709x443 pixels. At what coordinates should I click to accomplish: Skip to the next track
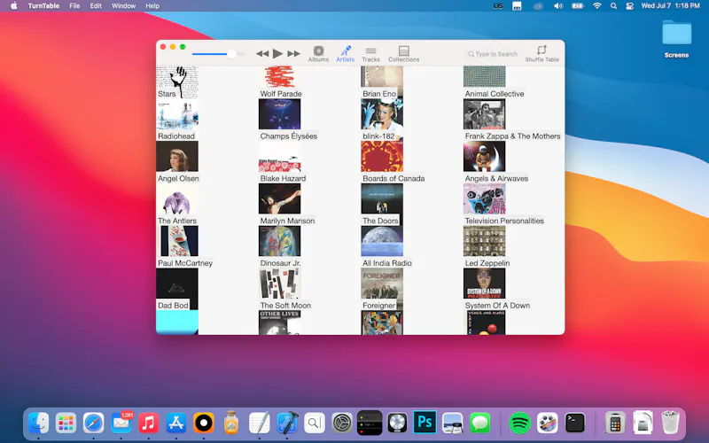tap(294, 54)
